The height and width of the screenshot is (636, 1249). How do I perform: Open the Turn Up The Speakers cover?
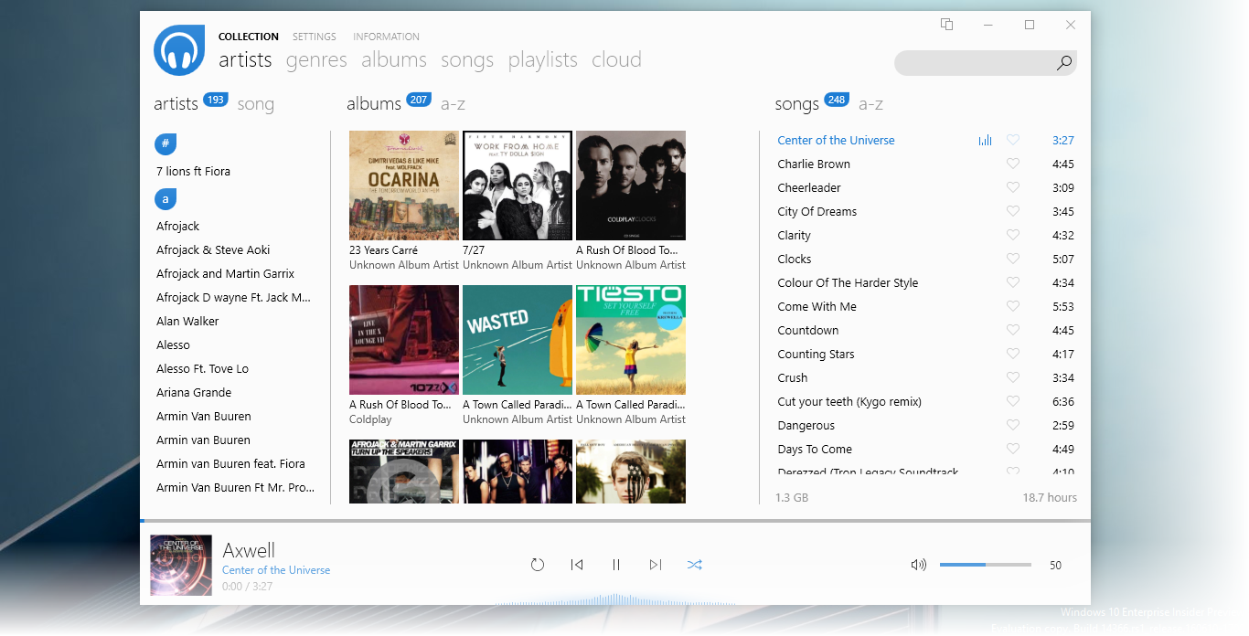click(x=404, y=472)
